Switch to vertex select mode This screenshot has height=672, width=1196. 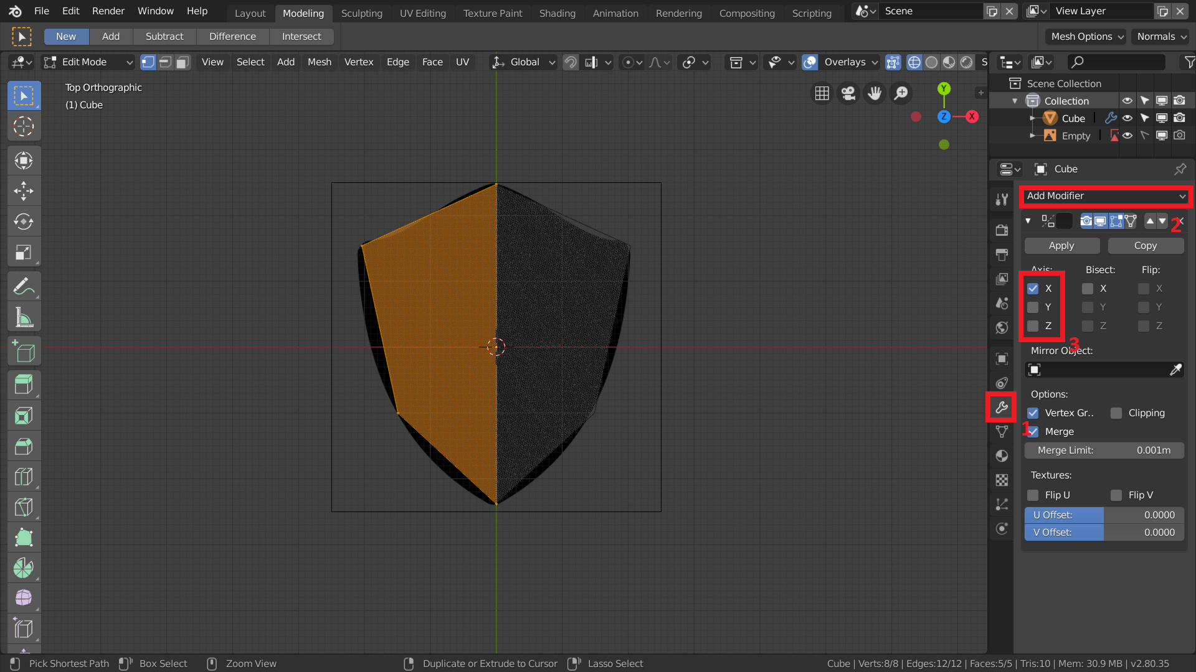pos(148,62)
